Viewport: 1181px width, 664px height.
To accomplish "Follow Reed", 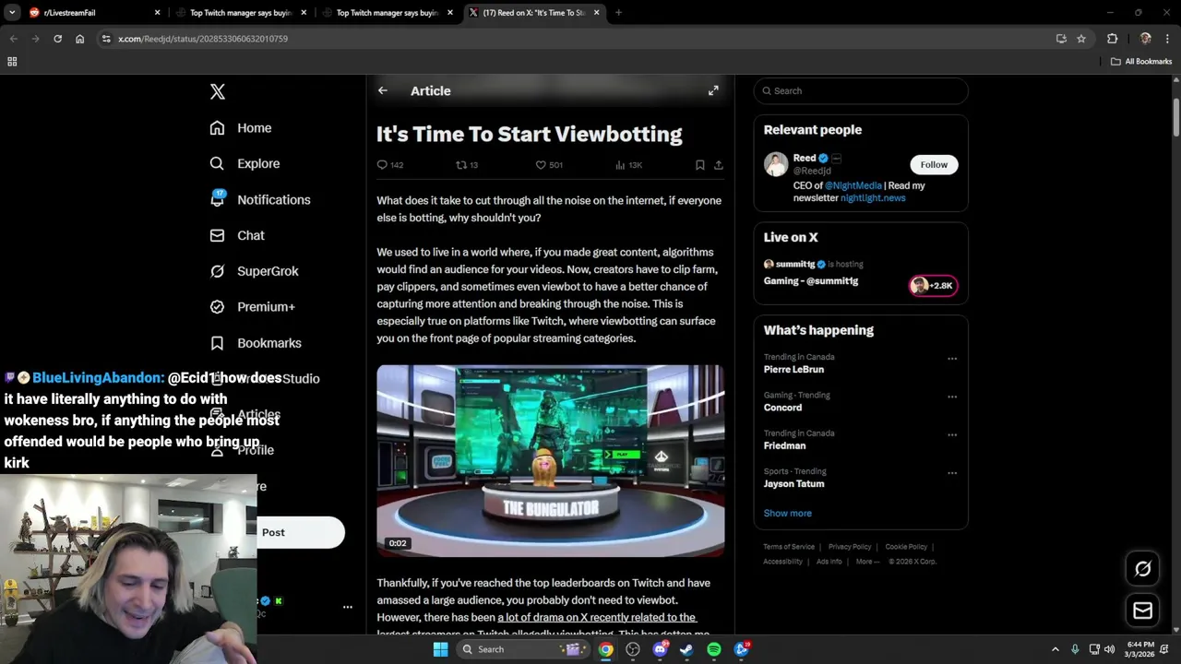I will [934, 165].
